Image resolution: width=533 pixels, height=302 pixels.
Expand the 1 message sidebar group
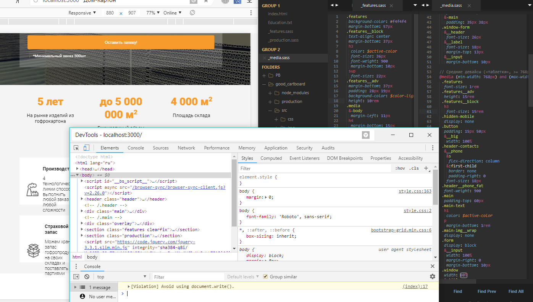click(x=75, y=287)
